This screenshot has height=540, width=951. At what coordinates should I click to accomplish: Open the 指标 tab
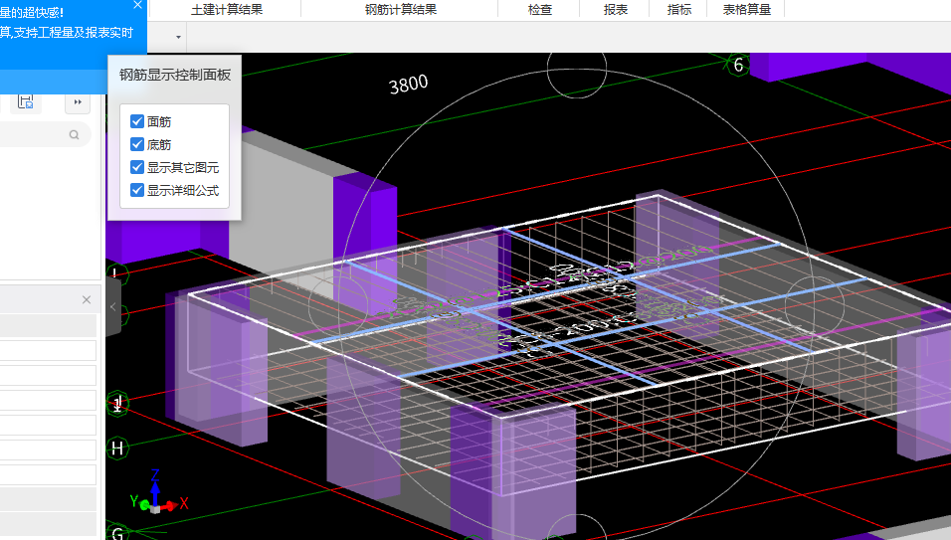click(678, 10)
